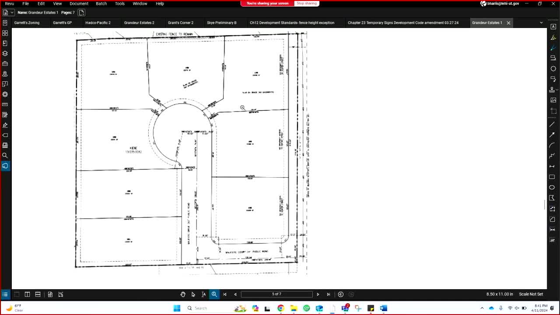Click Stop sharing button
This screenshot has height=315, width=560.
(x=307, y=3)
